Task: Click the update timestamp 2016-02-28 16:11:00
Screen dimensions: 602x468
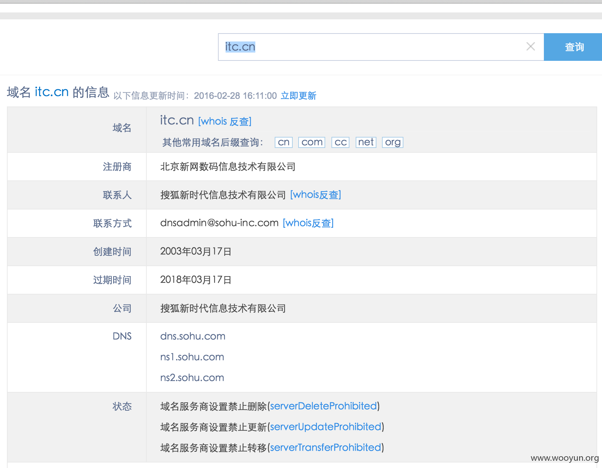Action: (235, 96)
